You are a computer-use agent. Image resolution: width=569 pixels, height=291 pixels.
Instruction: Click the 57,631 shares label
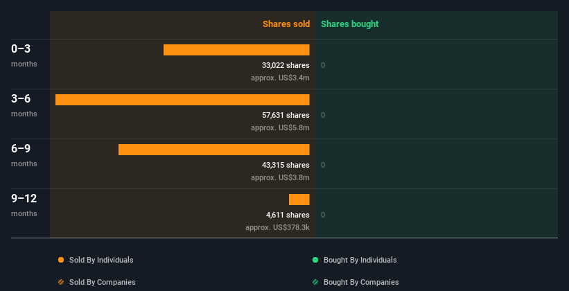pyautogui.click(x=281, y=115)
